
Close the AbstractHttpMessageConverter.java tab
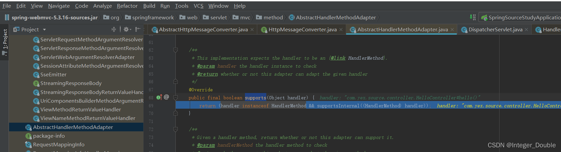click(x=252, y=30)
